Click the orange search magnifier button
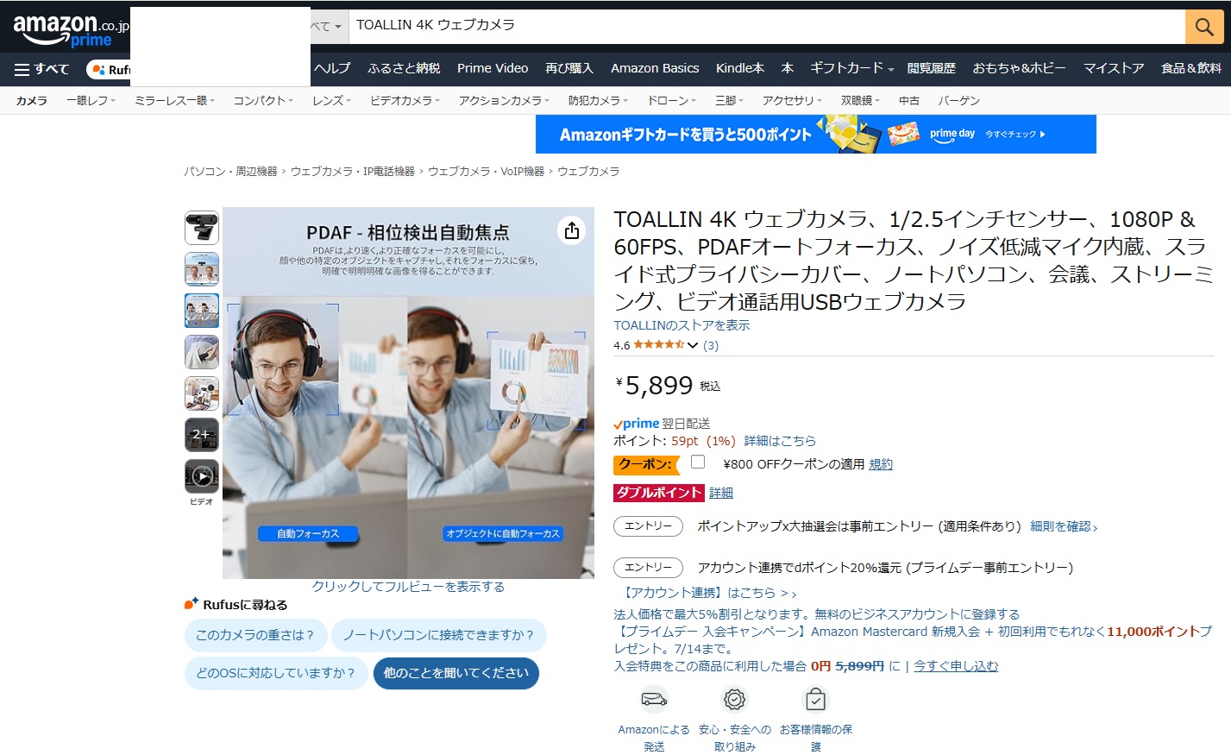 pyautogui.click(x=1204, y=27)
